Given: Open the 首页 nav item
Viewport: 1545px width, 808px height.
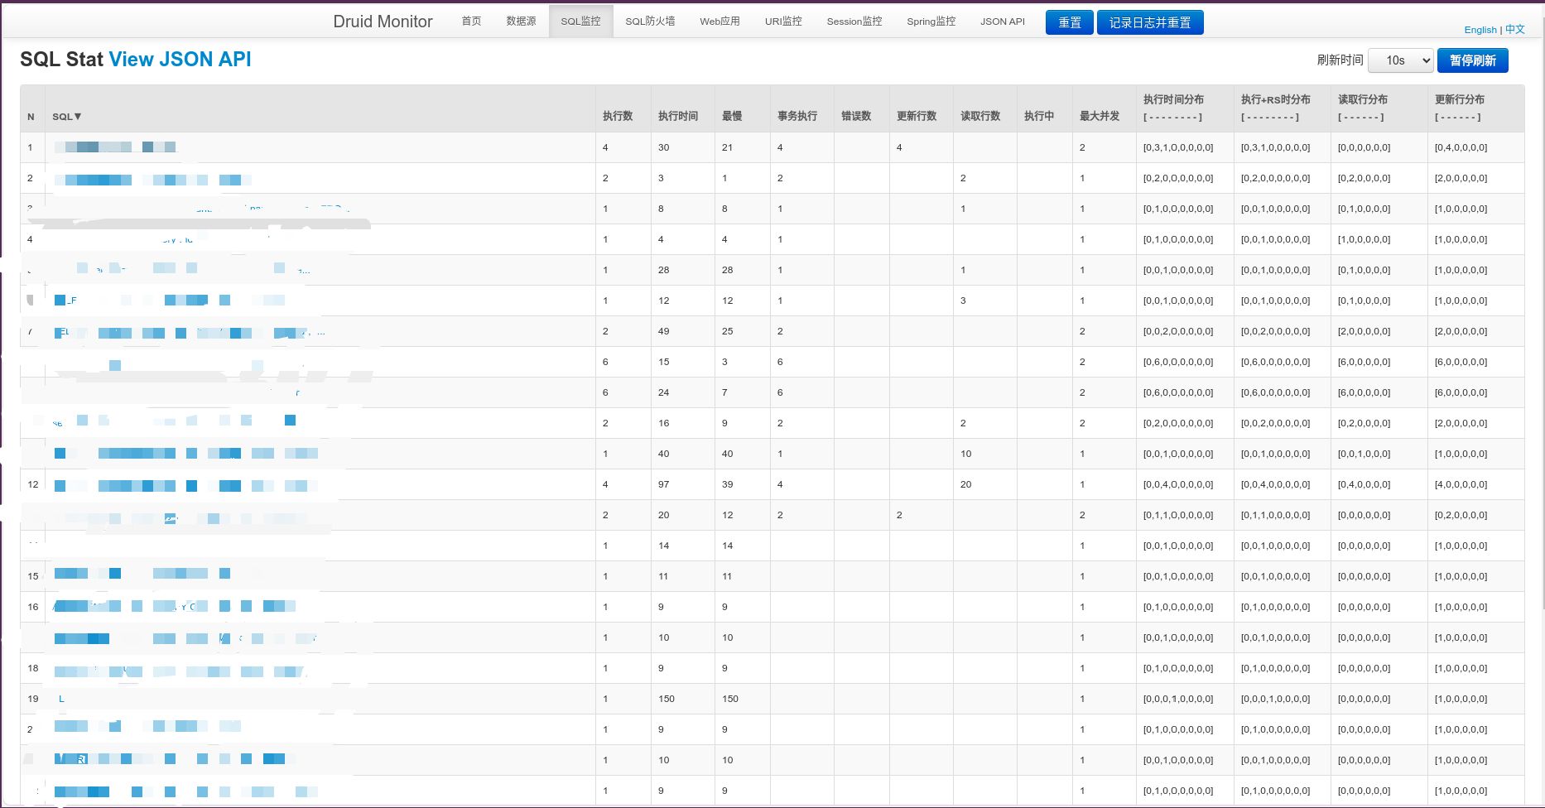Looking at the screenshot, I should (x=471, y=22).
